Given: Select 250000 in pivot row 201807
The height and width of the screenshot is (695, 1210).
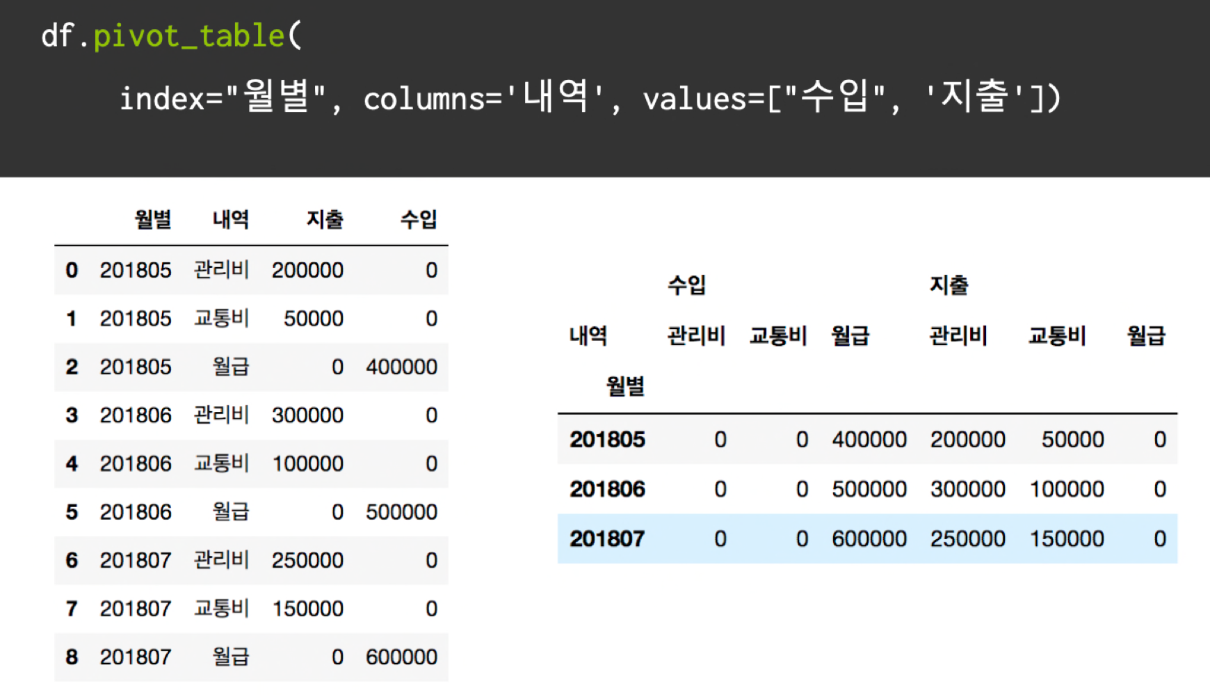Looking at the screenshot, I should point(968,538).
